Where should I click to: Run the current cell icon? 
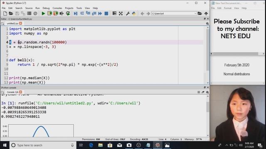[49, 13]
